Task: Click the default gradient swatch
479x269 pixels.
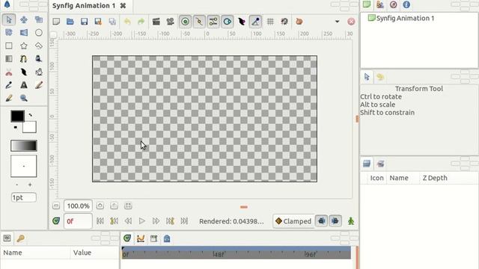Action: pos(24,146)
